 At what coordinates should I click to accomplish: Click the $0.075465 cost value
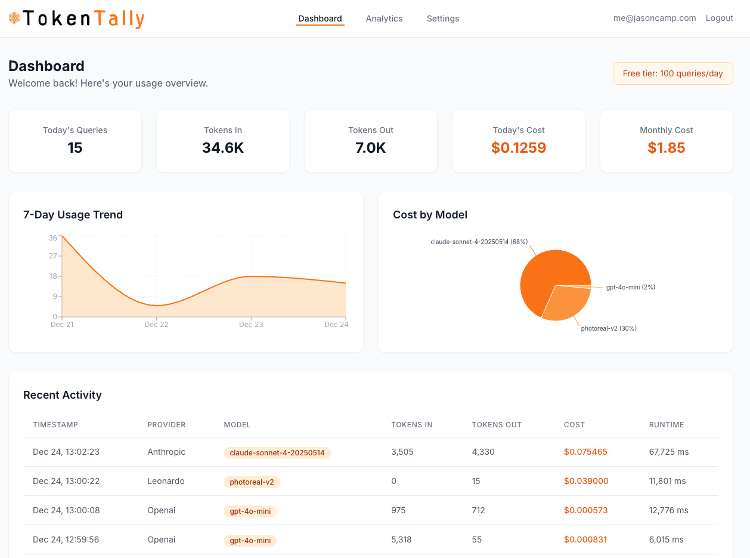coord(585,452)
